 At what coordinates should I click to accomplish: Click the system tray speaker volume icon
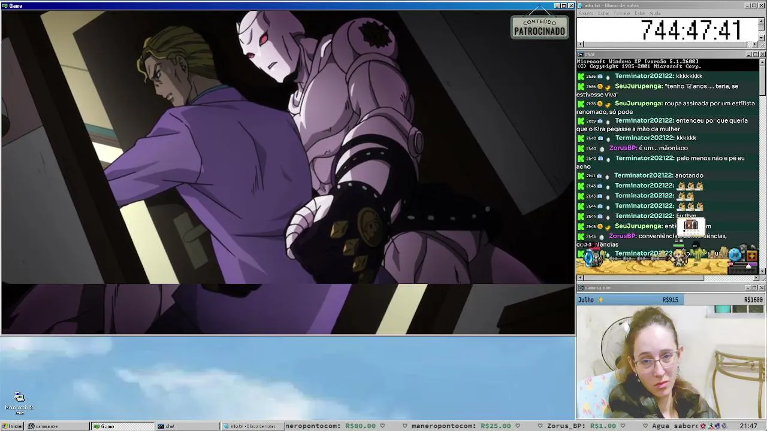[725, 426]
